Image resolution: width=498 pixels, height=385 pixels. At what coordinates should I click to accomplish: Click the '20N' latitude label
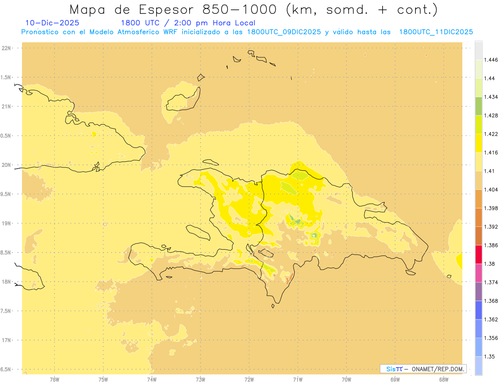click(x=7, y=165)
